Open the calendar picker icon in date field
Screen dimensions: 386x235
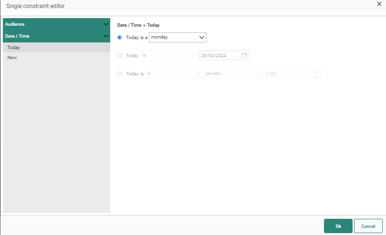point(244,55)
